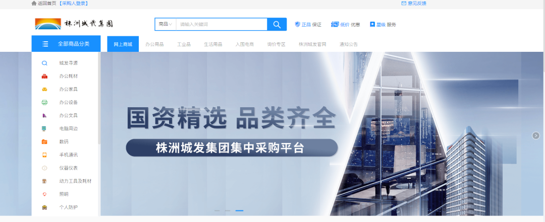This screenshot has width=545, height=222.
Task: Select the 网上商城 tab
Action: click(x=123, y=44)
